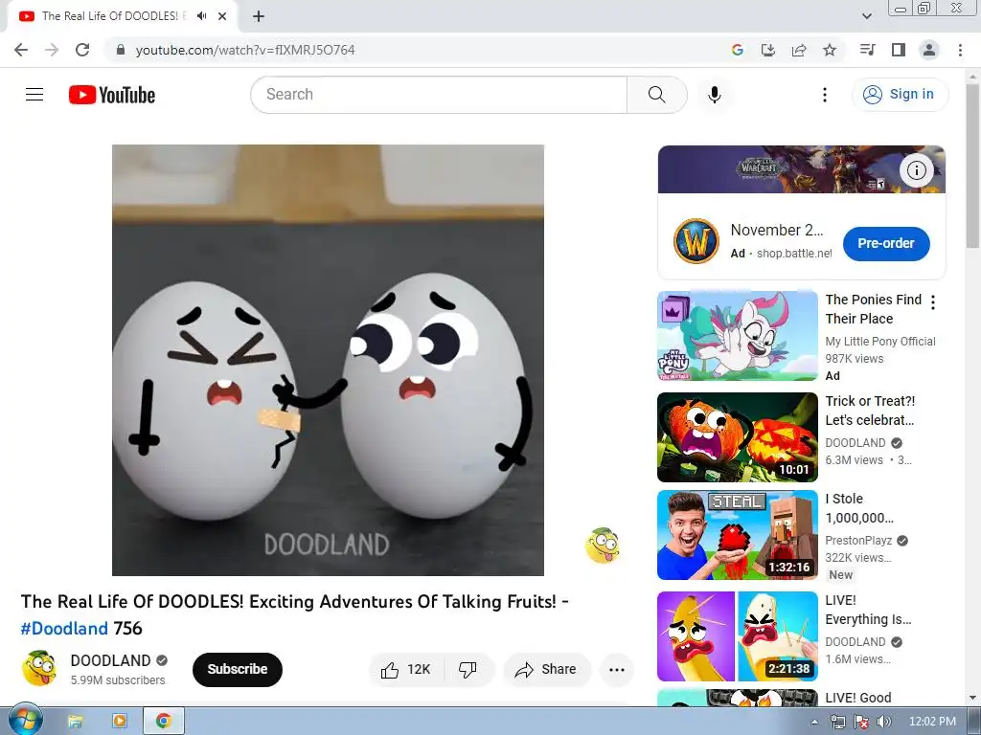The image size is (981, 735).
Task: Toggle Chrome side panel
Action: click(x=899, y=50)
